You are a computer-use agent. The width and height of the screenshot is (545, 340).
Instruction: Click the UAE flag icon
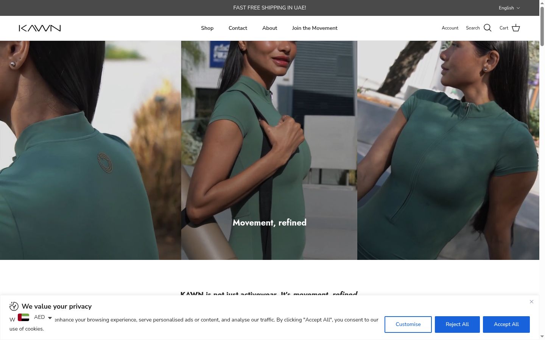pos(23,317)
